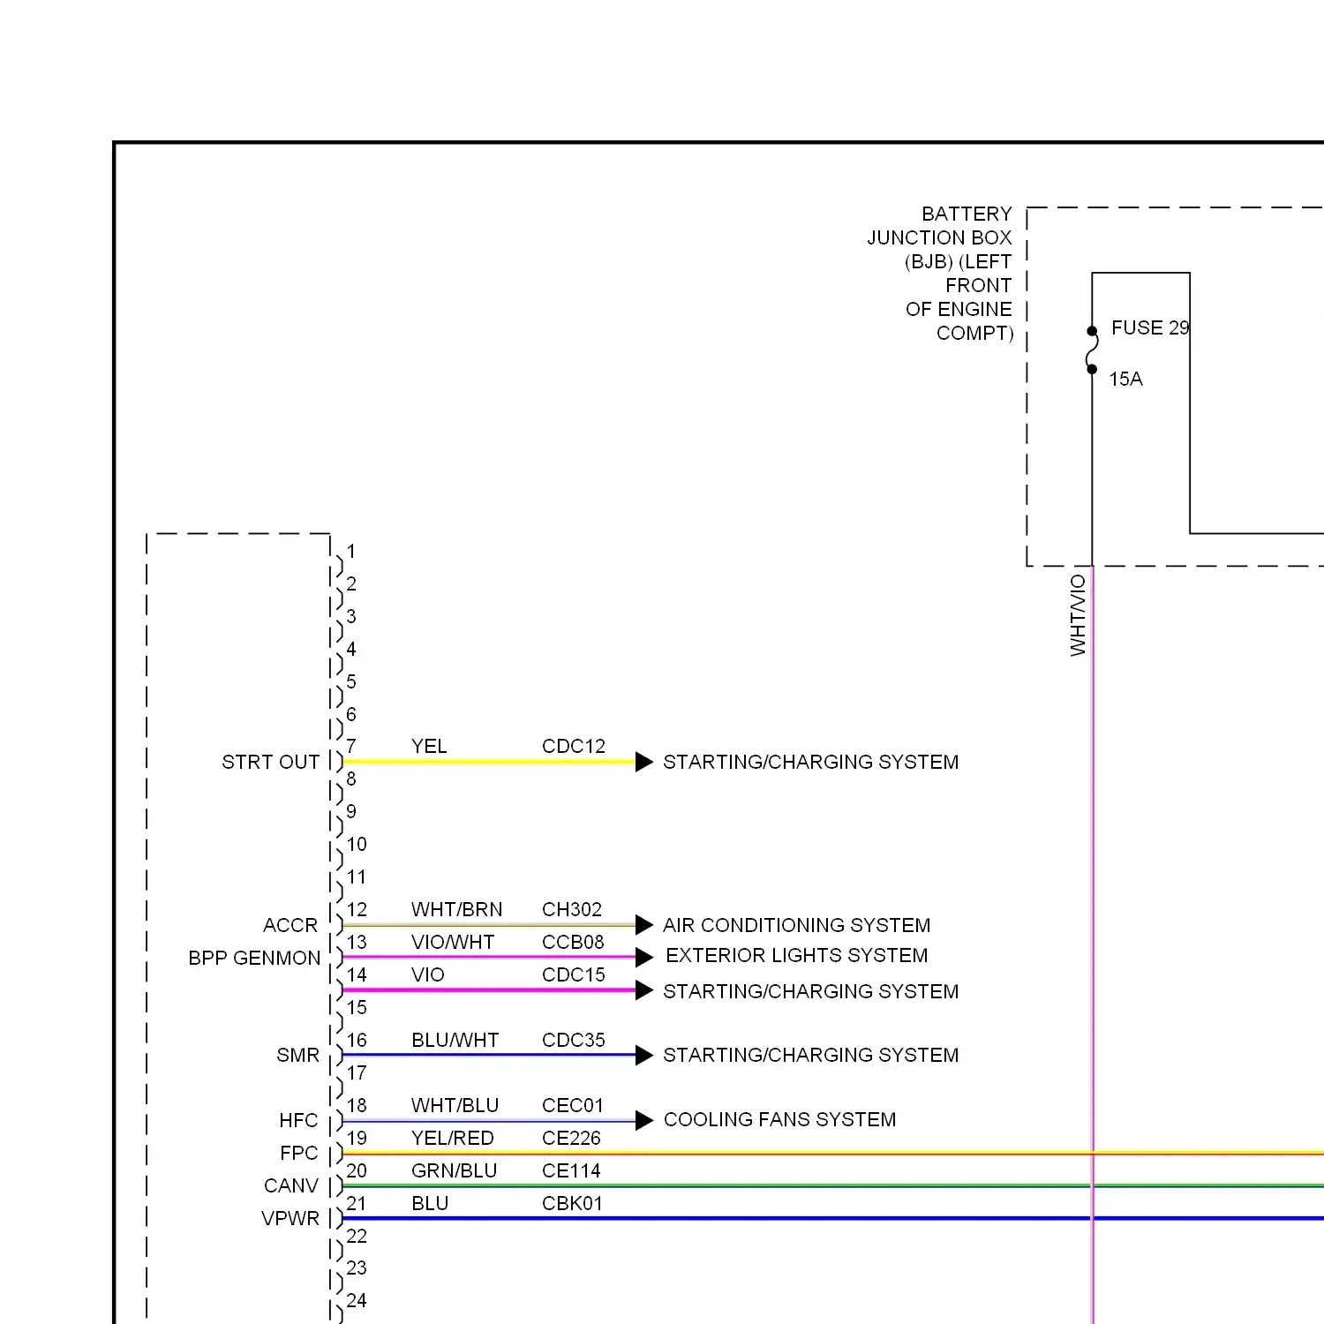
Task: Click the arrowhead on the VIO CDC15 wire
Action: 644,990
